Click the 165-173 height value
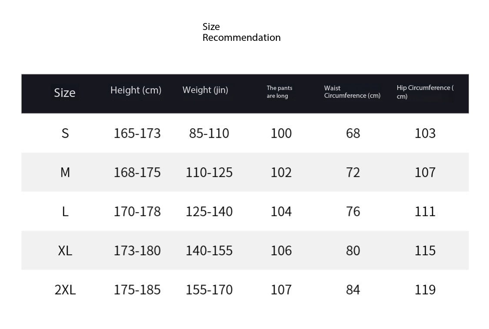 pos(137,133)
